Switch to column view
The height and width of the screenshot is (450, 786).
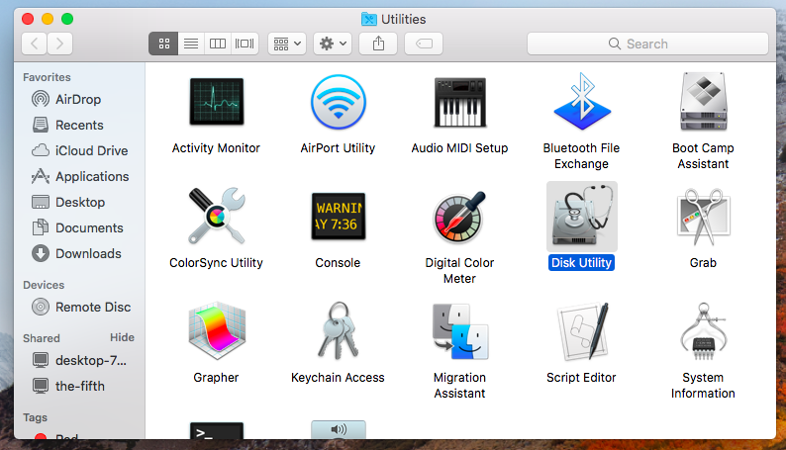pyautogui.click(x=218, y=44)
